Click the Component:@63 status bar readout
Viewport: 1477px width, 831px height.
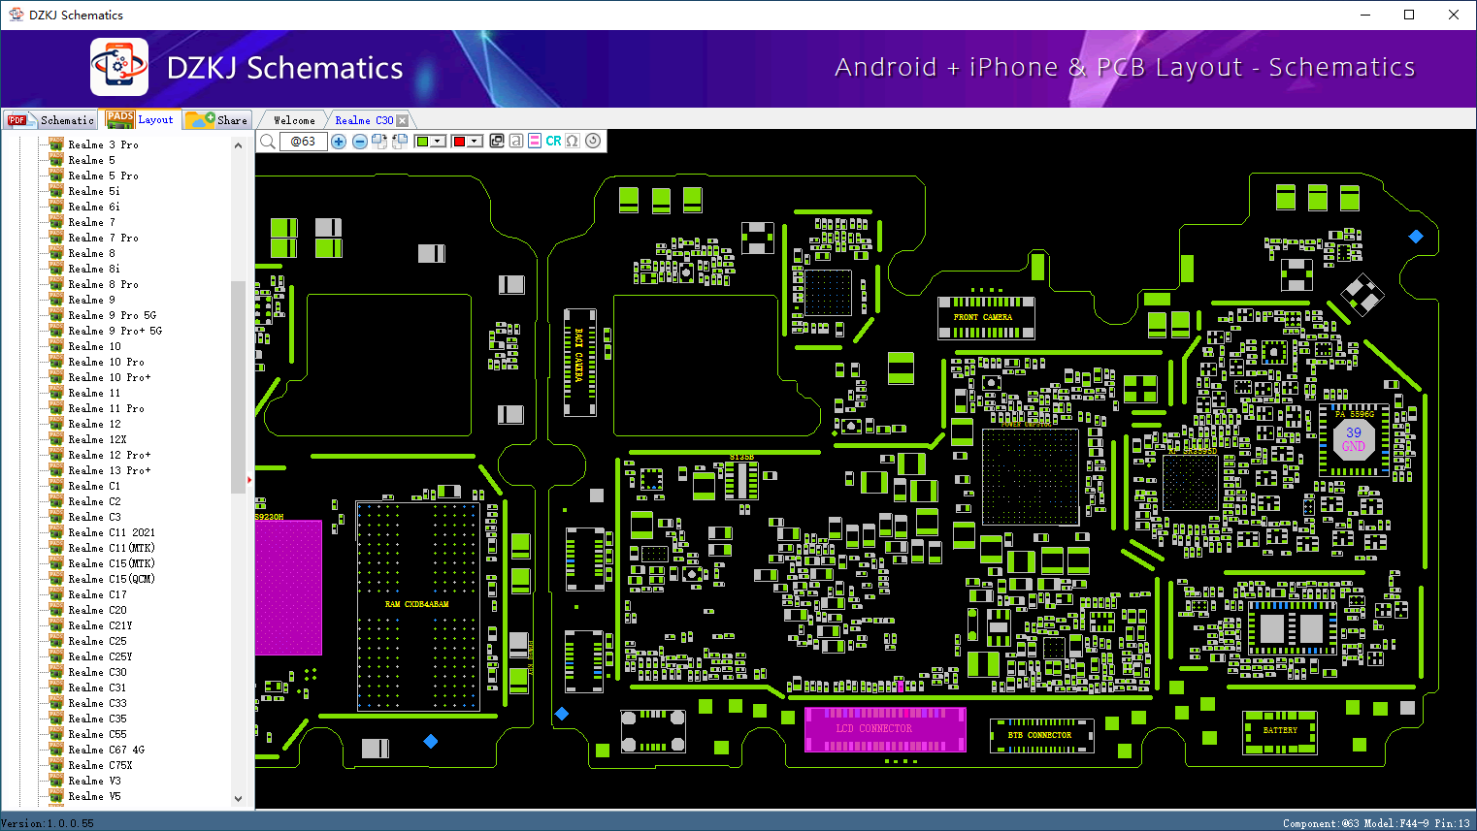coord(1321,823)
